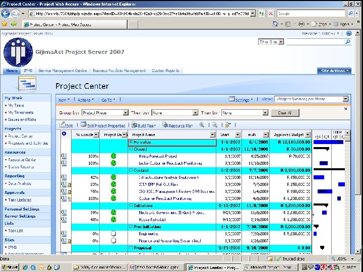Screen dimensions: 363x272
Task: Click the Print icon in browser toolbar
Action: coord(301,24)
